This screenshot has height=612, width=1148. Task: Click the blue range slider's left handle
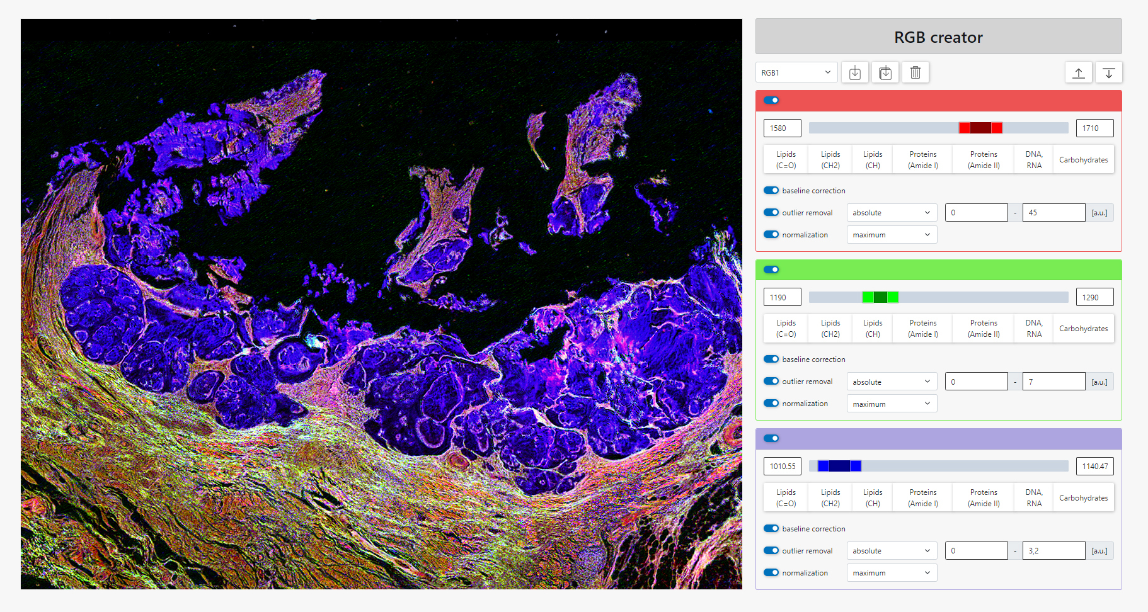pyautogui.click(x=823, y=466)
